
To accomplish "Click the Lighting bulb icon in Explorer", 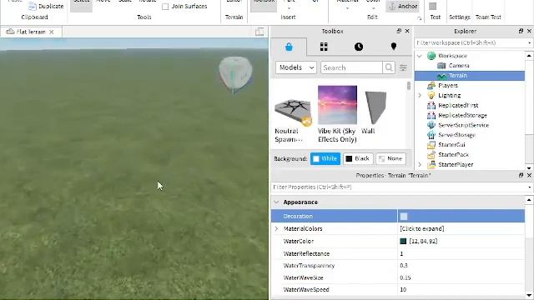I will 431,95.
